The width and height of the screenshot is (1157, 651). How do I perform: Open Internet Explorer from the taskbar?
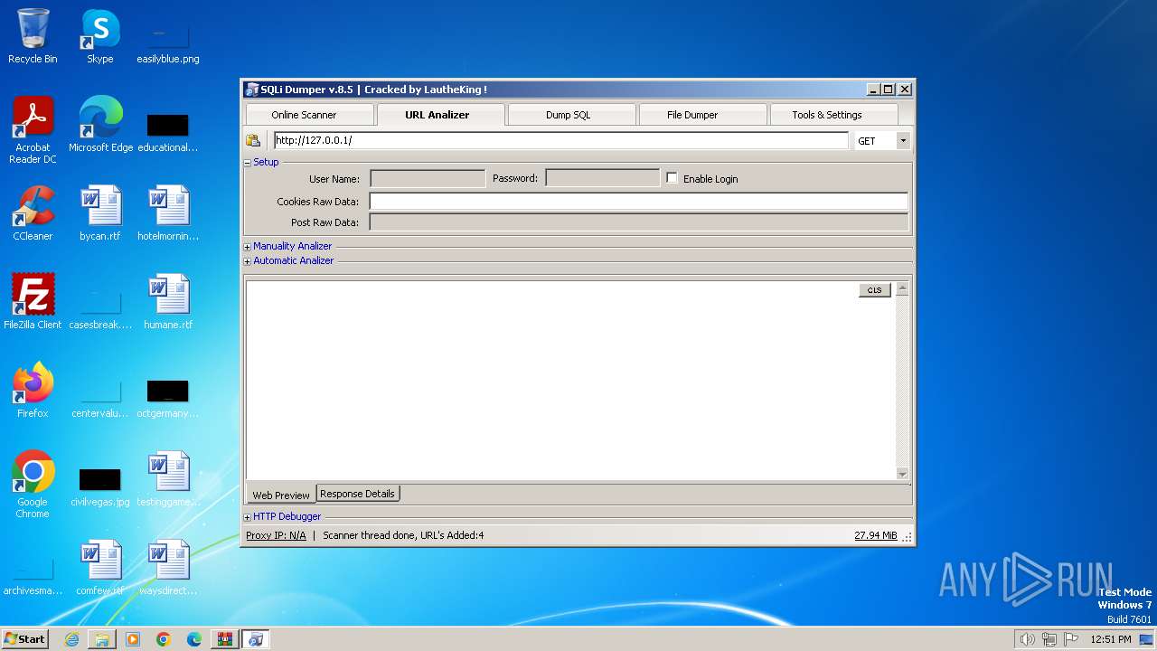(71, 639)
